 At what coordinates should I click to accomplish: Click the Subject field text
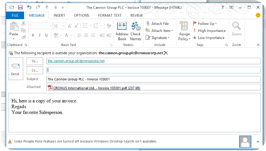pyautogui.click(x=78, y=79)
